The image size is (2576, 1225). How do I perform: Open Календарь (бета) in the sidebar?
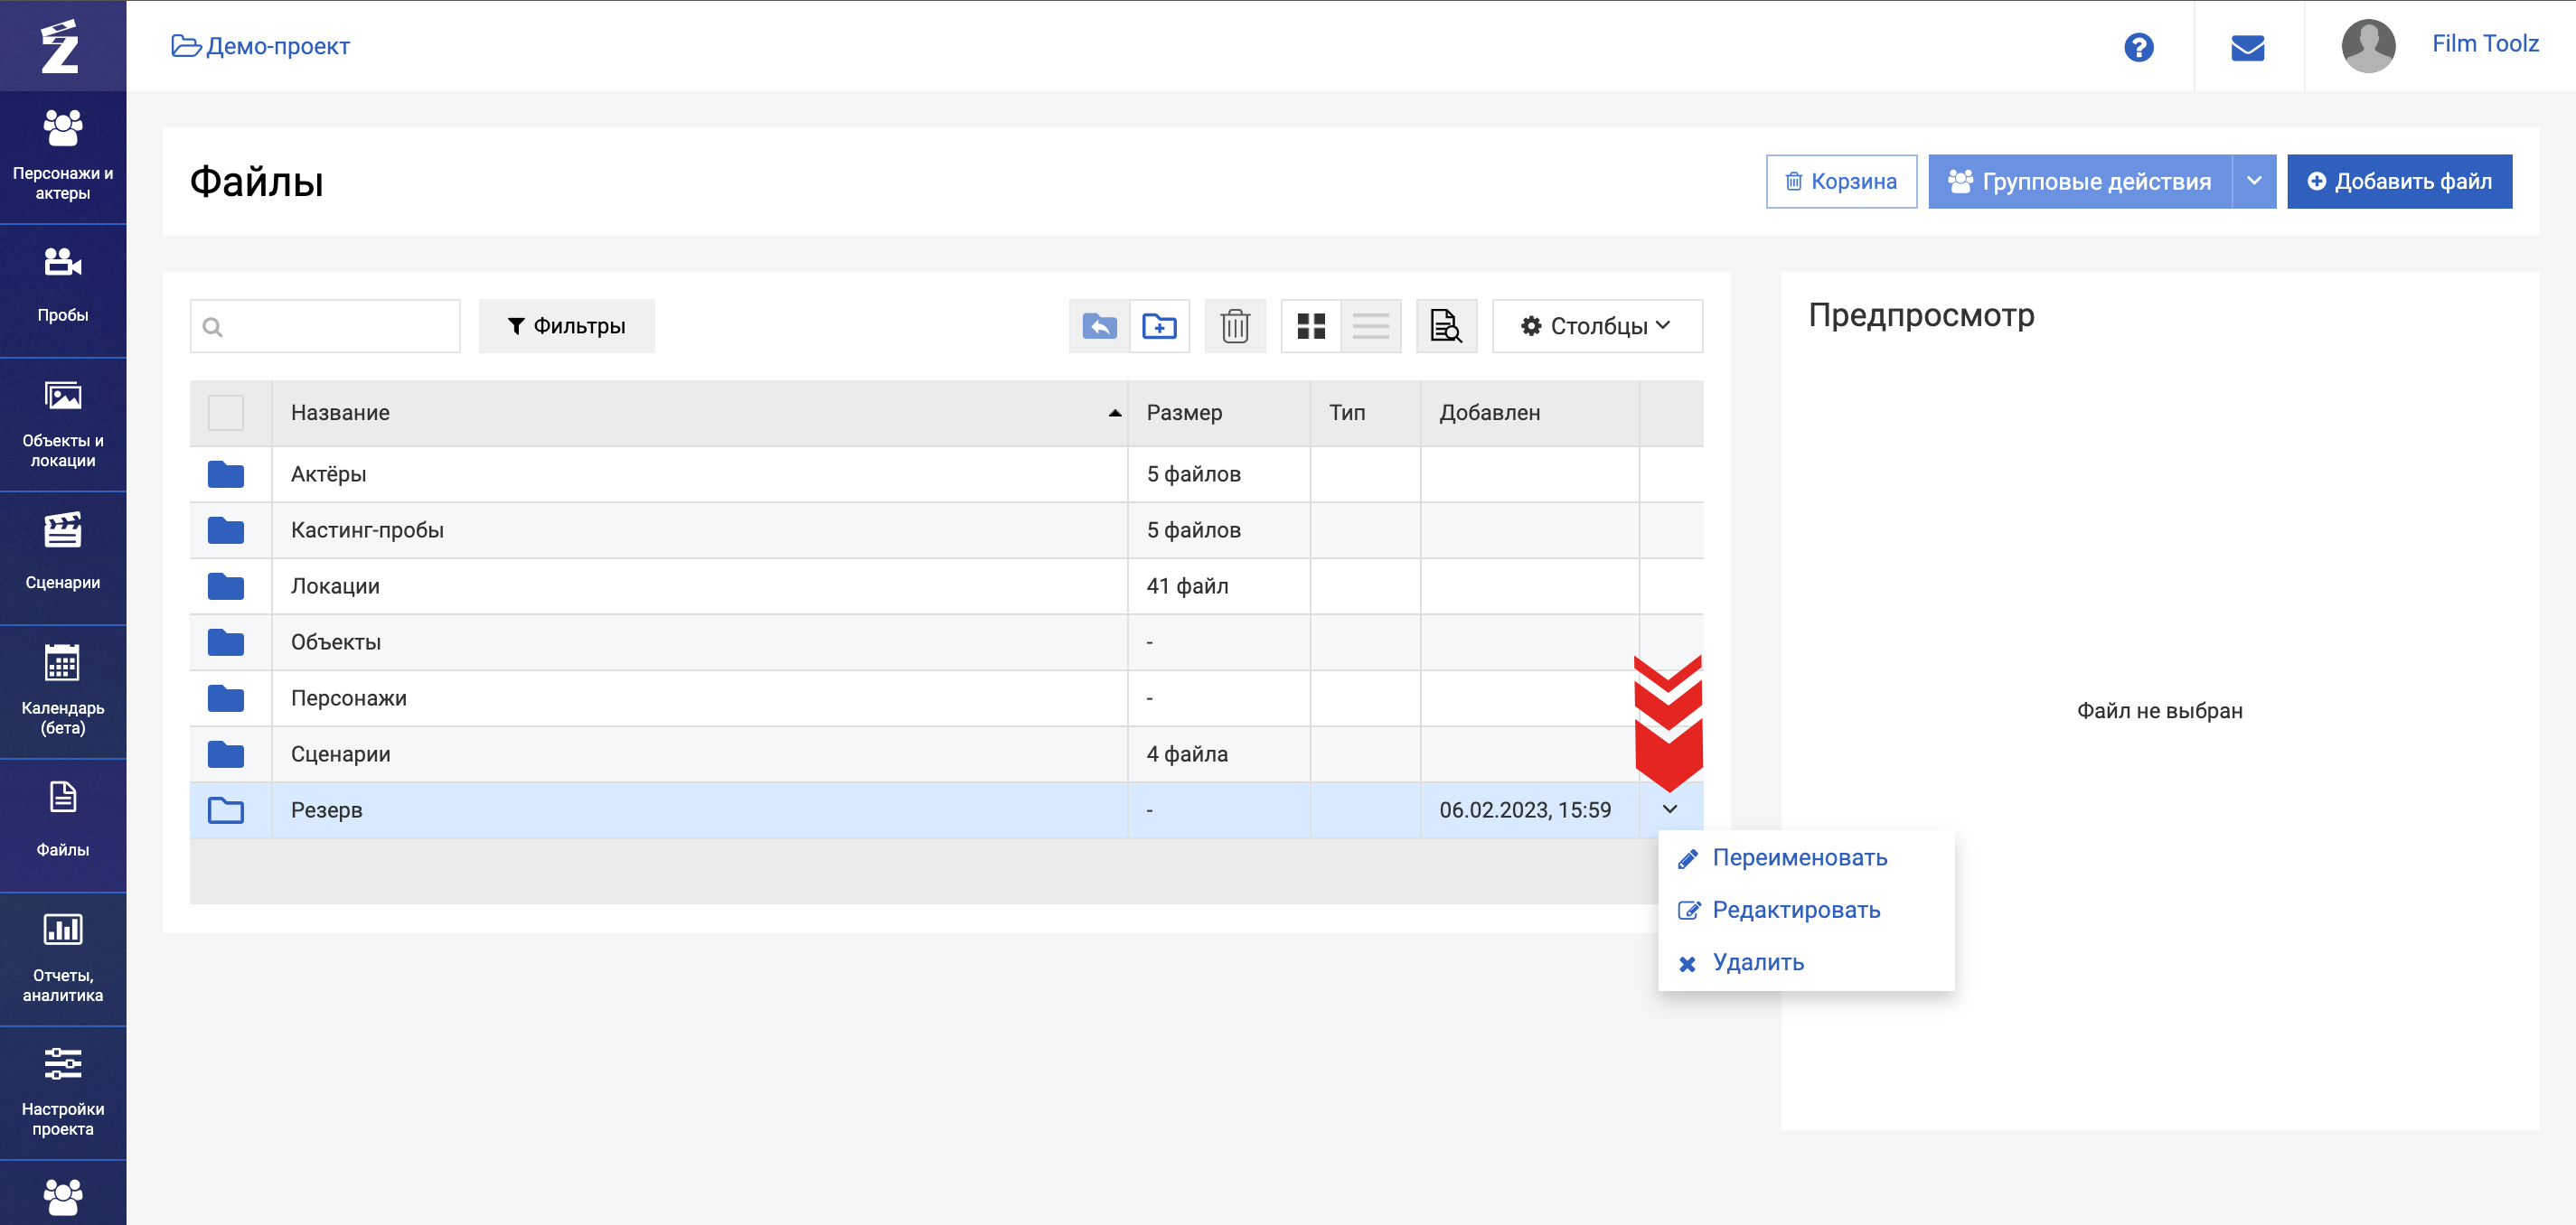click(x=63, y=691)
